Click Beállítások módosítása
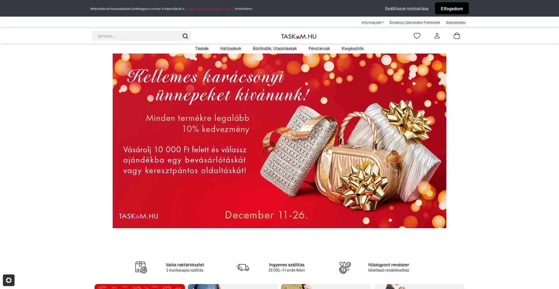This screenshot has width=559, height=289. click(406, 9)
